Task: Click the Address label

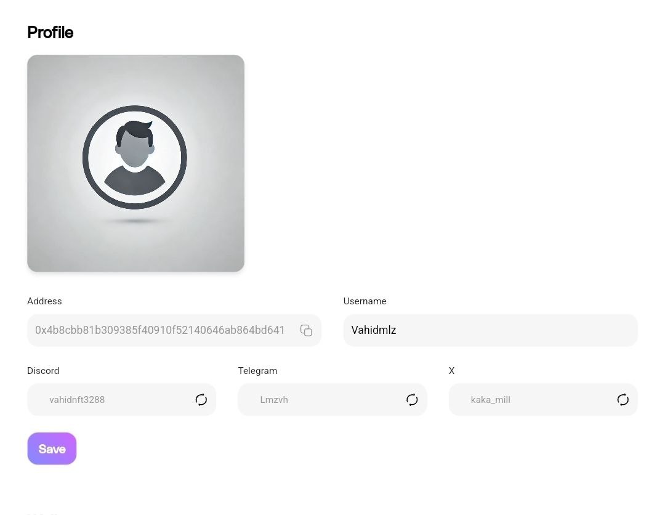Action: [x=44, y=301]
